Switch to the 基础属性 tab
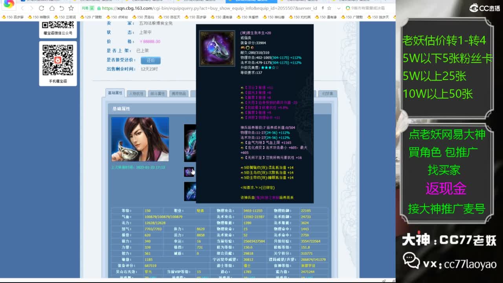Image resolution: width=503 pixels, height=283 pixels. click(x=115, y=93)
